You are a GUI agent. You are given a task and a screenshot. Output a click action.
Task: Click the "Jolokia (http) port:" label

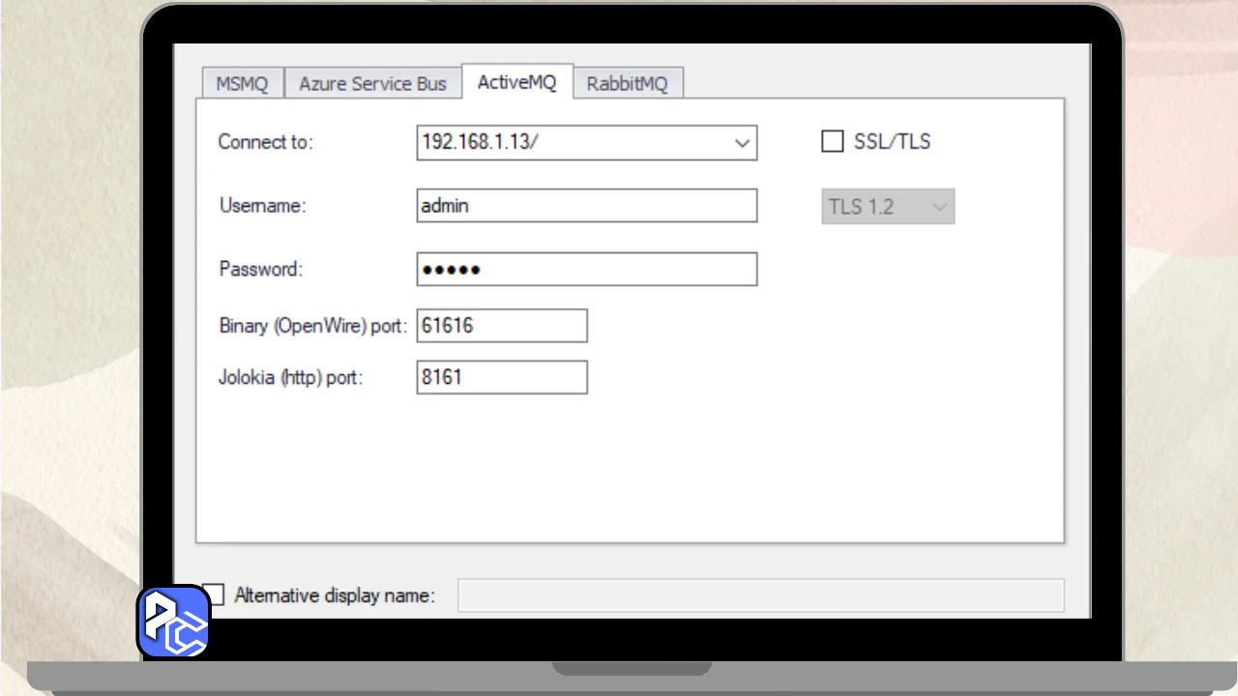pos(291,377)
